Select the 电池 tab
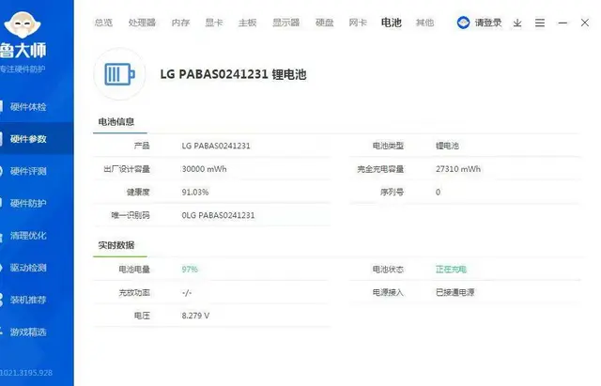Viewport: 601px width, 386px height. coord(392,23)
